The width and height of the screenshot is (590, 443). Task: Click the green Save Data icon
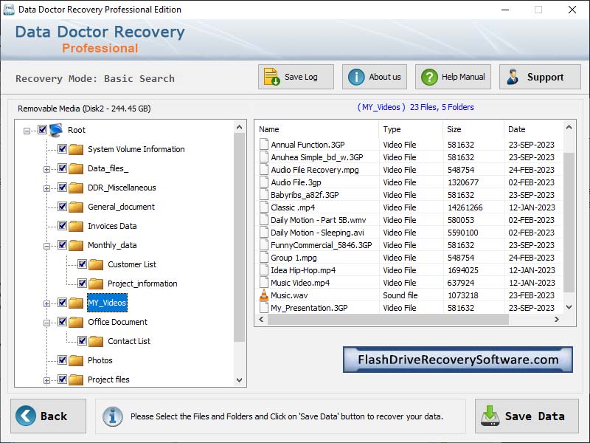pyautogui.click(x=490, y=416)
